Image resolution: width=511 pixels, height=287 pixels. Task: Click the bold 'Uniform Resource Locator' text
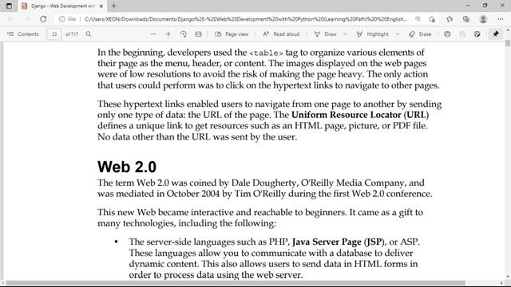point(346,115)
